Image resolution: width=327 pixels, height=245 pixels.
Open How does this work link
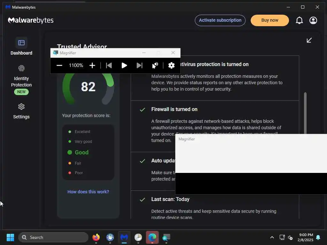coord(88,192)
